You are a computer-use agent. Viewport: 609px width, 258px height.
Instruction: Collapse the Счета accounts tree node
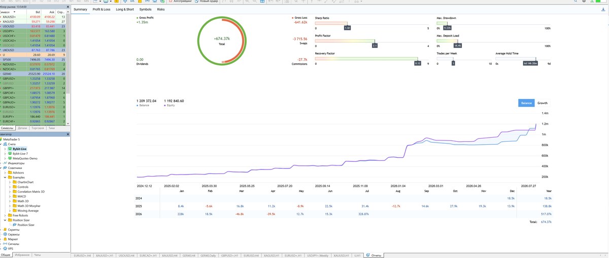click(x=2, y=144)
